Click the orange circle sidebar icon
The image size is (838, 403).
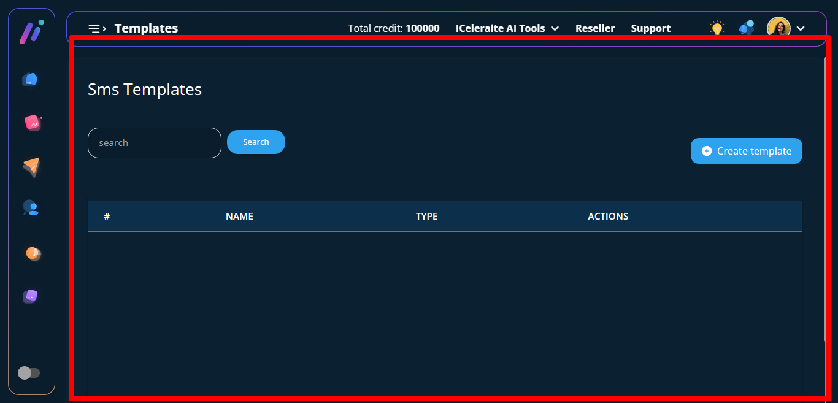coord(33,253)
